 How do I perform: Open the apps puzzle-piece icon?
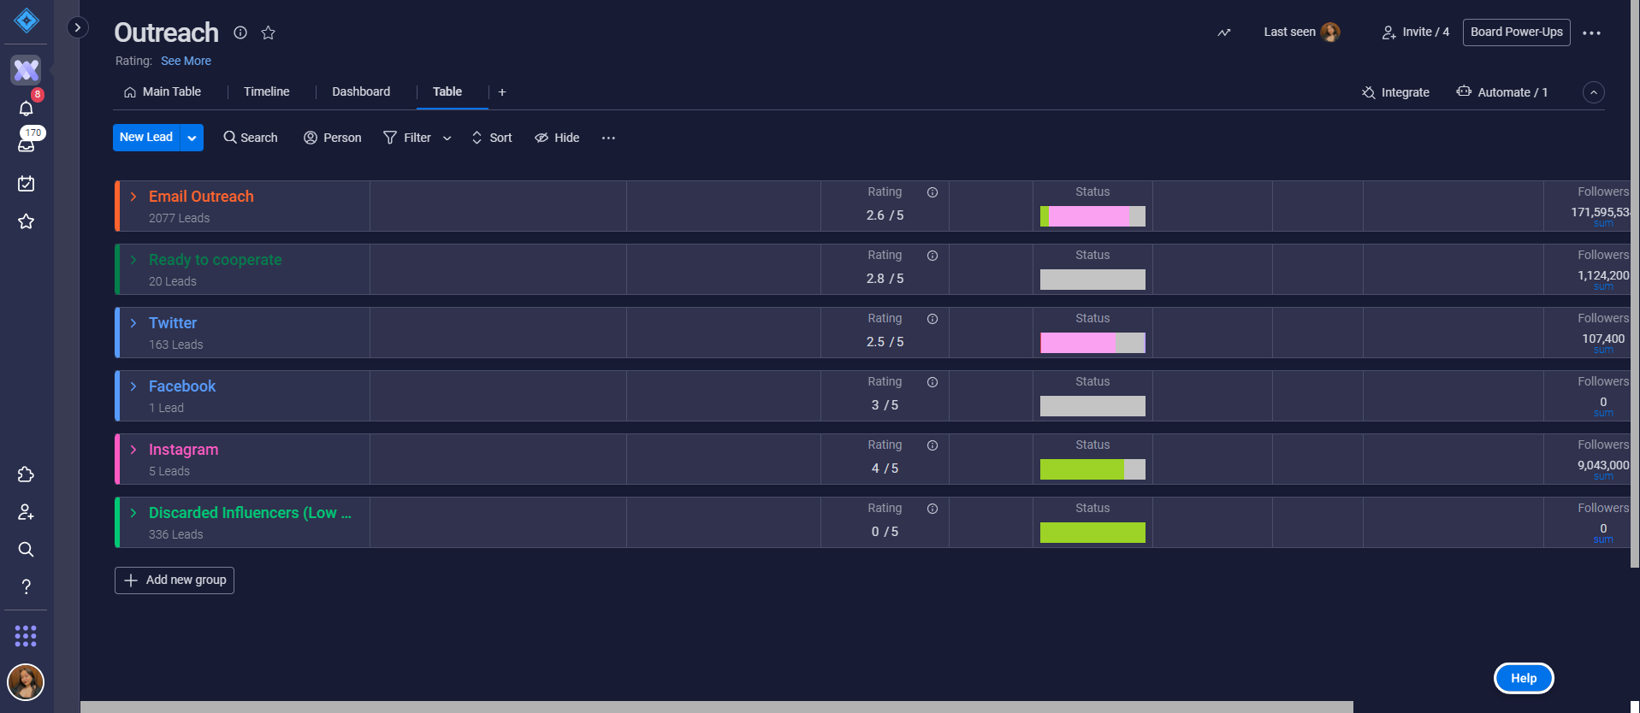[x=26, y=474]
